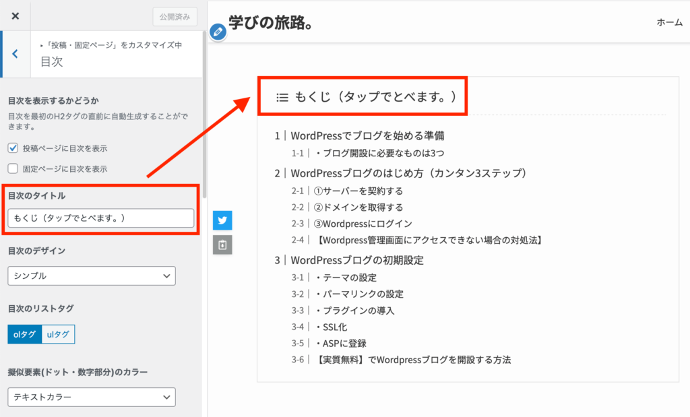This screenshot has height=417, width=690.
Task: Open the ホーム menu item
Action: click(x=669, y=22)
